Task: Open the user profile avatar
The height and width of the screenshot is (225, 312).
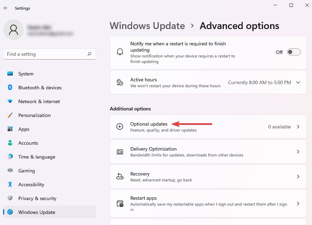Action: (x=14, y=30)
